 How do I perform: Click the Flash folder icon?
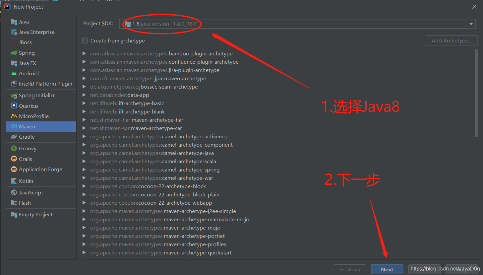[x=14, y=203]
